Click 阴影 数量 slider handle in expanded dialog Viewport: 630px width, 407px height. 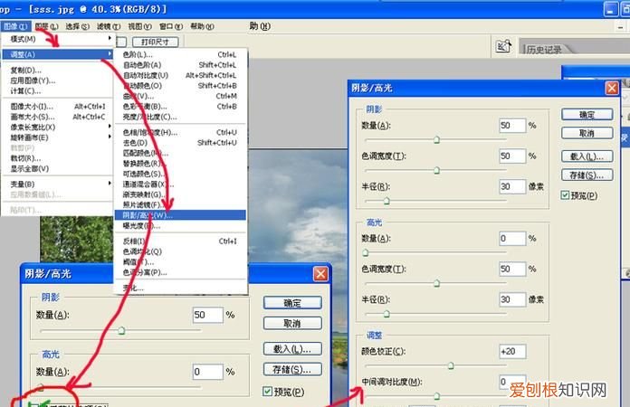tap(436, 139)
